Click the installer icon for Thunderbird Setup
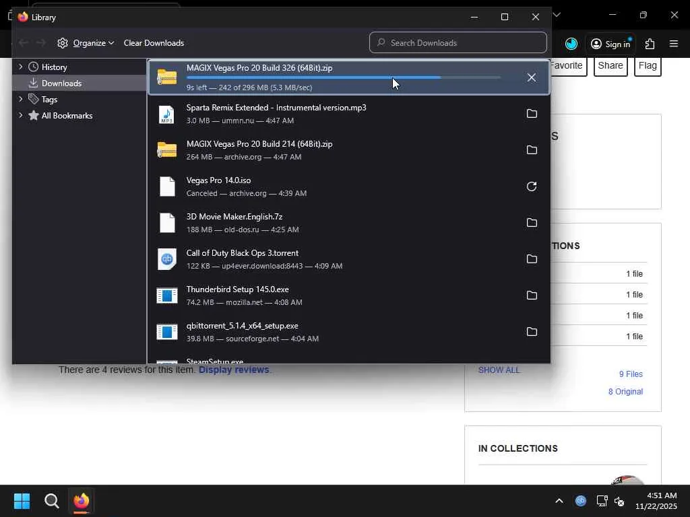 coord(167,296)
